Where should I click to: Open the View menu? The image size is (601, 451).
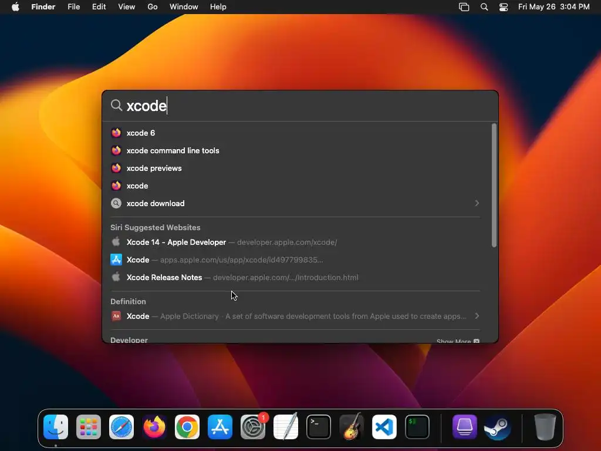(127, 7)
